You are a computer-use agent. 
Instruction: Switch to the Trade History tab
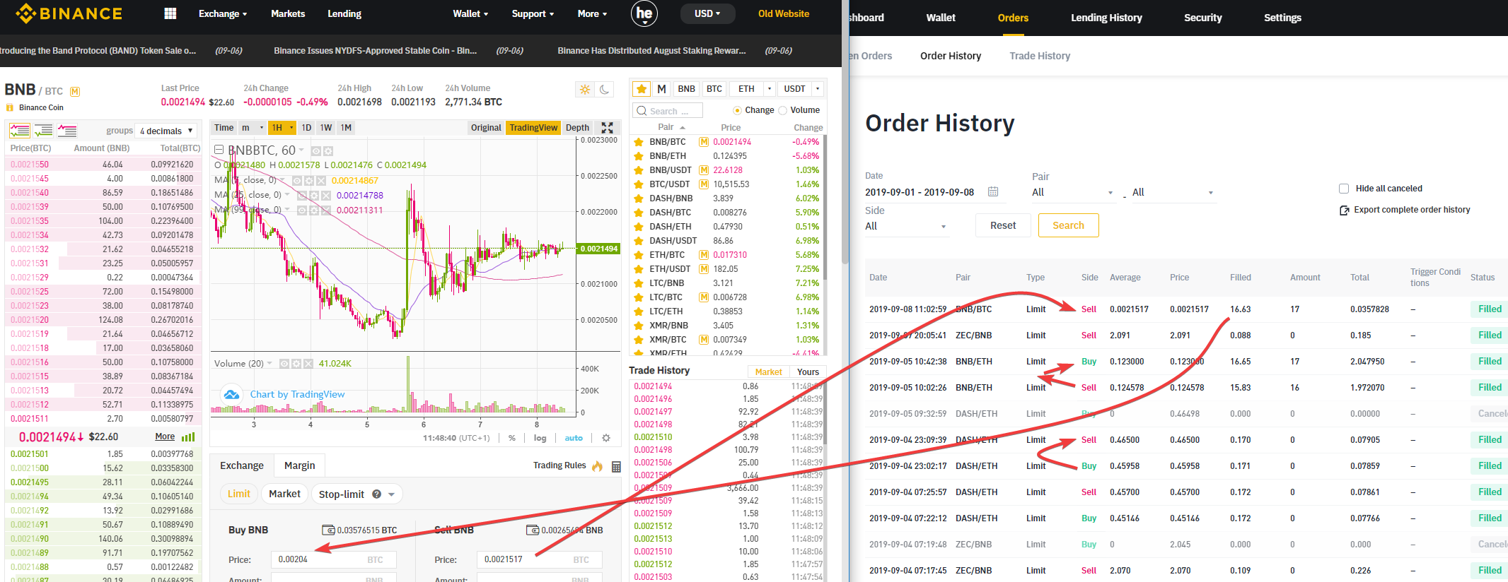[1040, 56]
